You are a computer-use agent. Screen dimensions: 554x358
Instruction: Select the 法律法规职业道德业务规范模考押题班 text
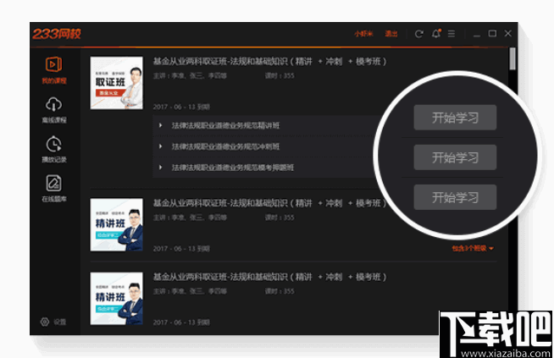pos(232,167)
